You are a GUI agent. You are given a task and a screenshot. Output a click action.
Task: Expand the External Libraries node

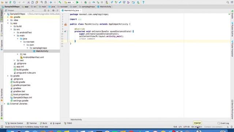tap(5, 104)
